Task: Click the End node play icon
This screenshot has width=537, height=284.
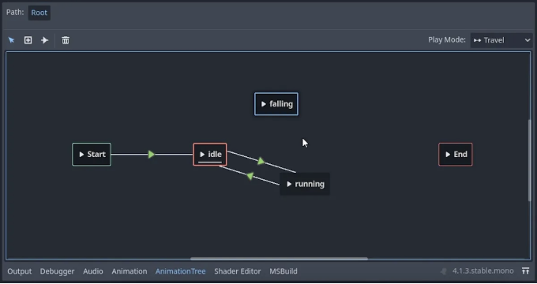Action: coord(448,155)
